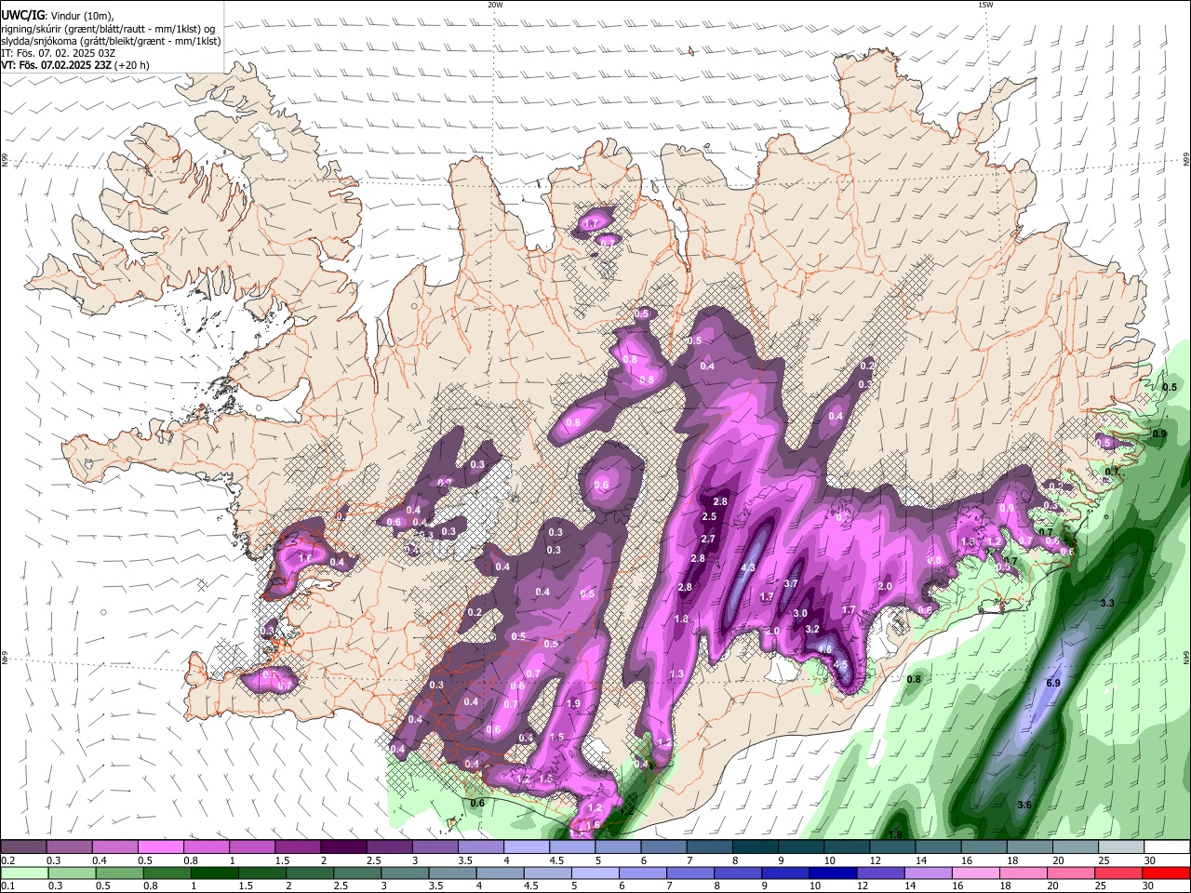Image resolution: width=1191 pixels, height=893 pixels.
Task: Click the 3.2 snowfall value on map
Action: pos(812,629)
